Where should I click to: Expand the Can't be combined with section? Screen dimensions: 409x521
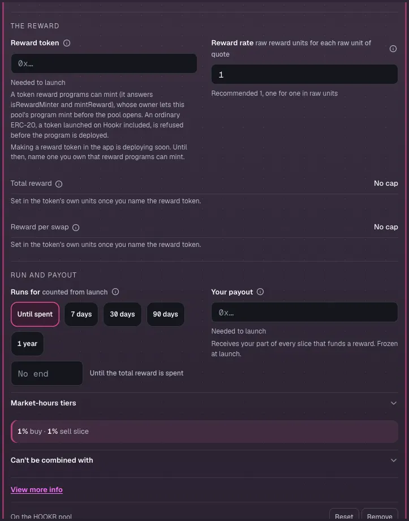(205, 460)
